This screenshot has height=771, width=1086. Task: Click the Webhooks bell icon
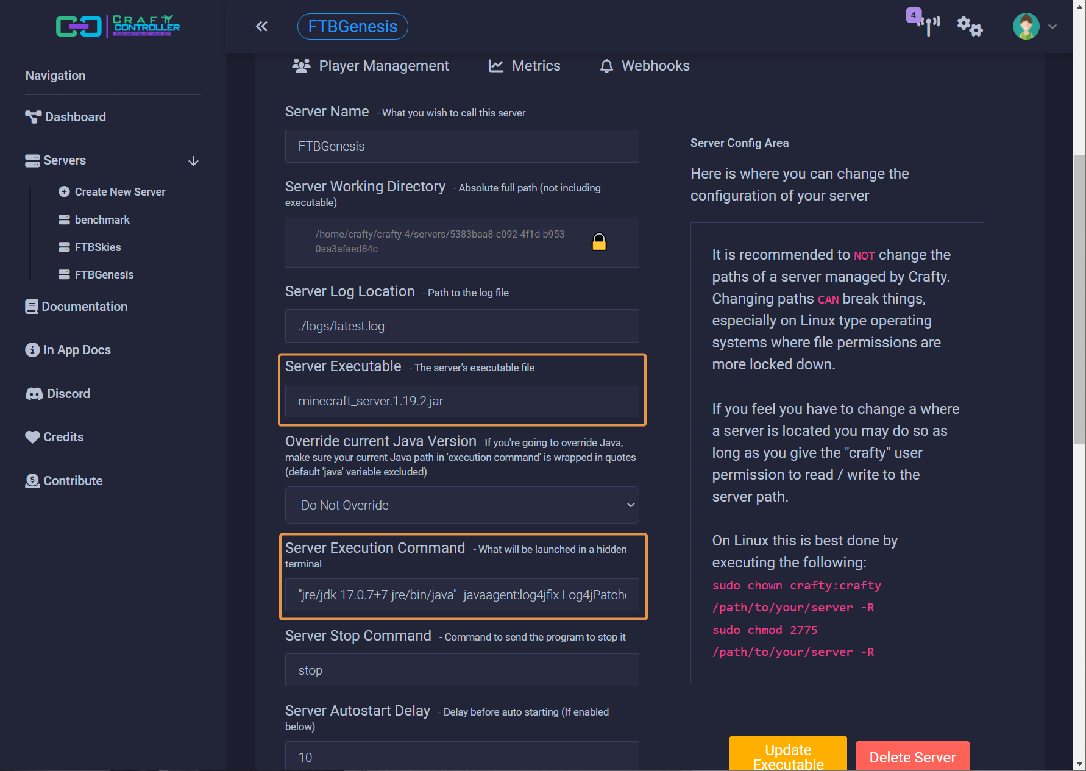coord(606,66)
